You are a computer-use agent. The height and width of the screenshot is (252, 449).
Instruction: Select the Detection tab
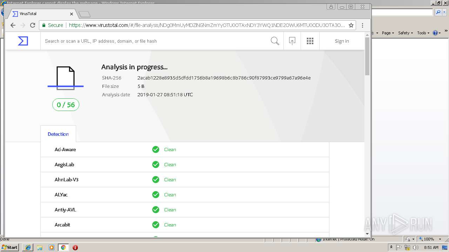pyautogui.click(x=58, y=134)
